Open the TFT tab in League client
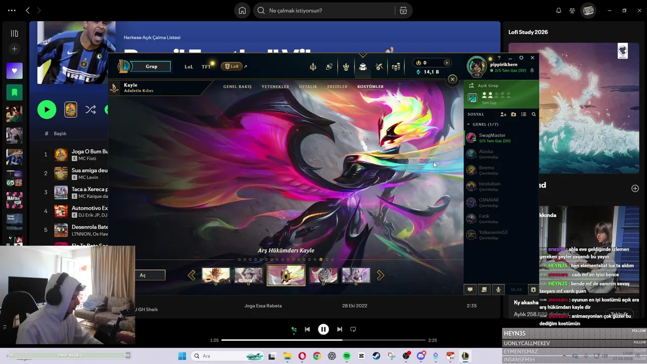This screenshot has height=364, width=647. (x=206, y=67)
